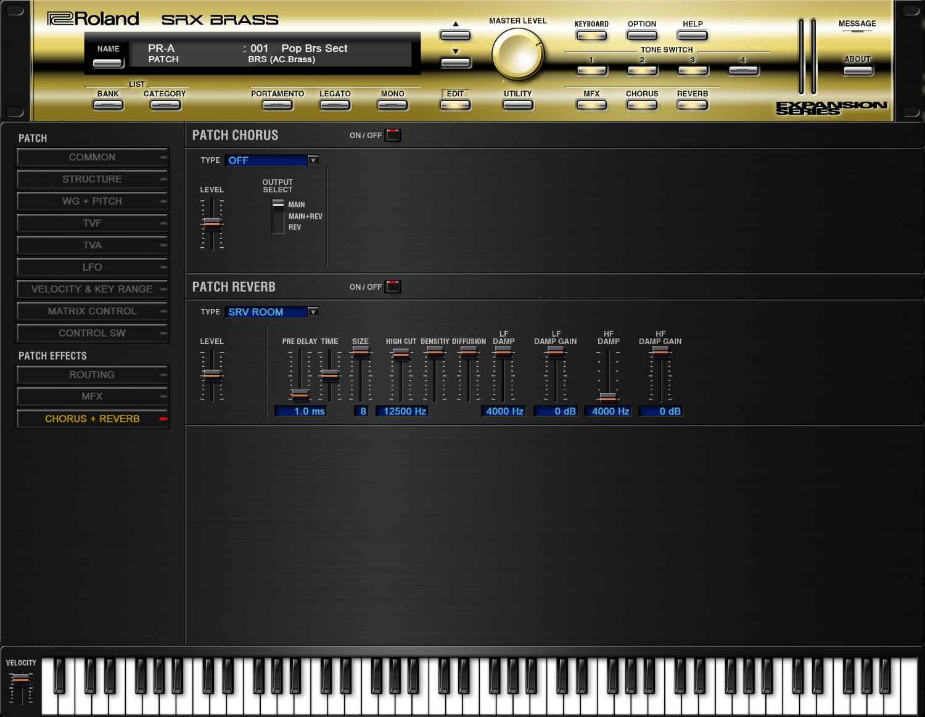Open the KEYBOARD settings button

(591, 36)
